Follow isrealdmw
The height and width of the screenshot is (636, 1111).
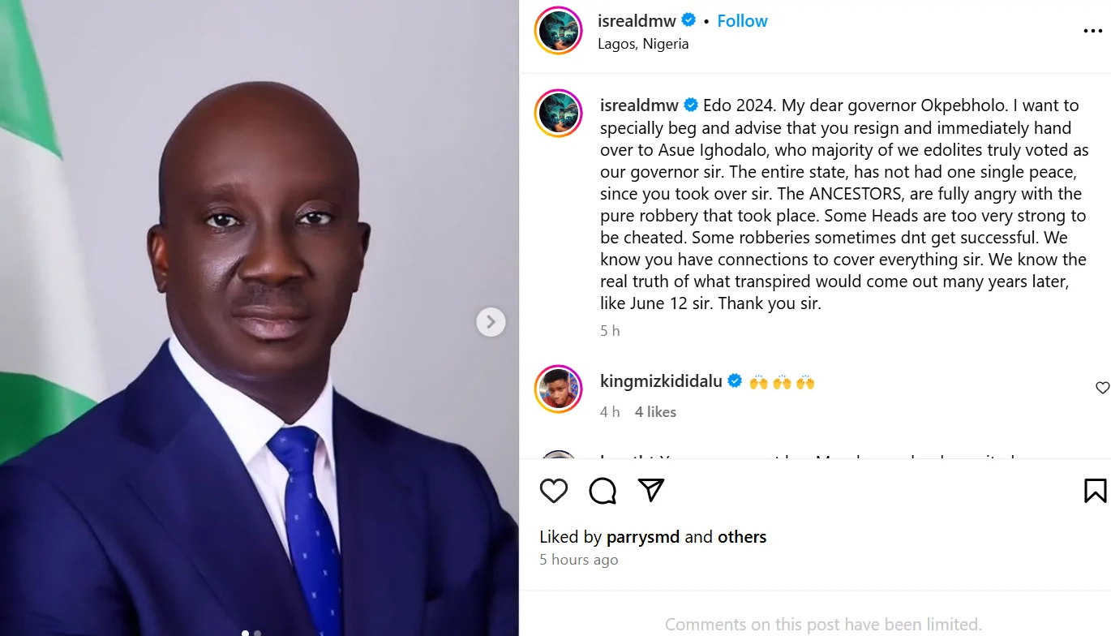tap(742, 21)
